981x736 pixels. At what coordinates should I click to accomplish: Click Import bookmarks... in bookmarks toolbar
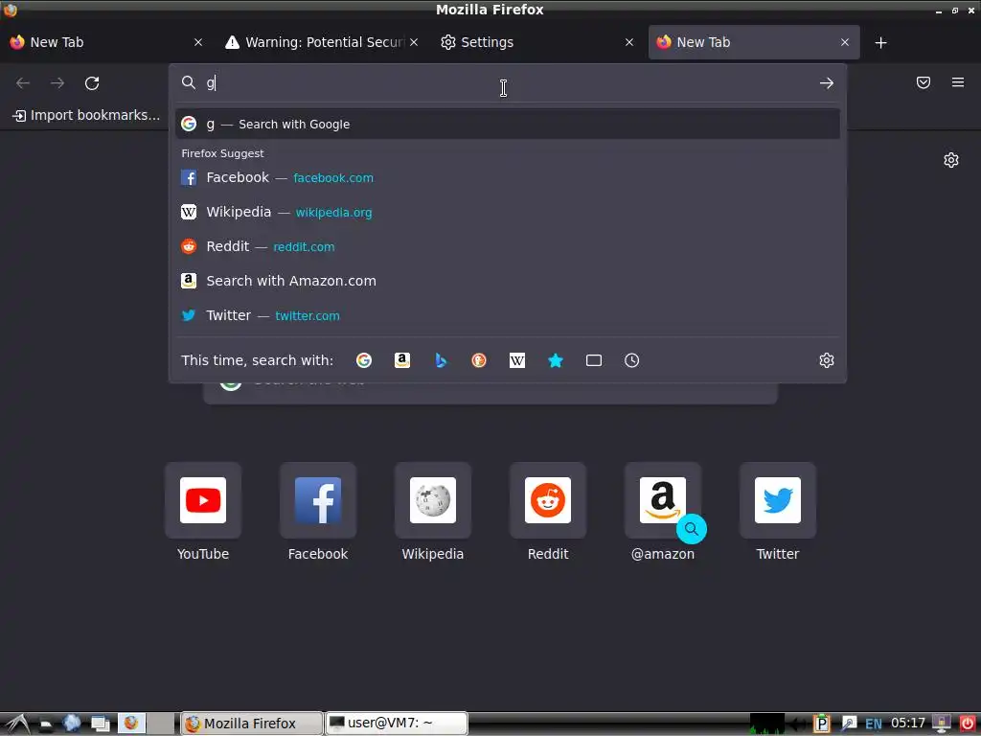click(86, 115)
